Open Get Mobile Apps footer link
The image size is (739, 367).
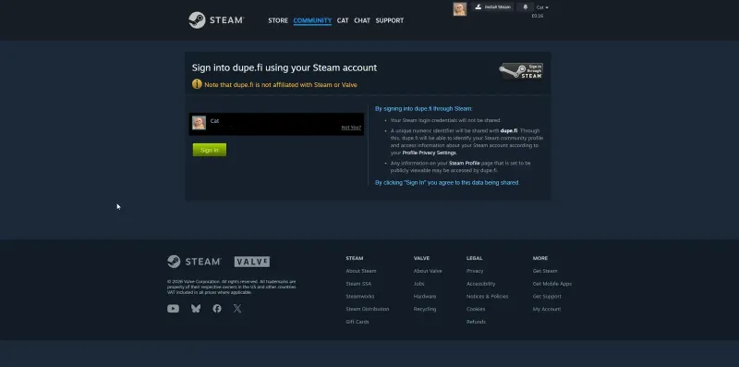(551, 284)
